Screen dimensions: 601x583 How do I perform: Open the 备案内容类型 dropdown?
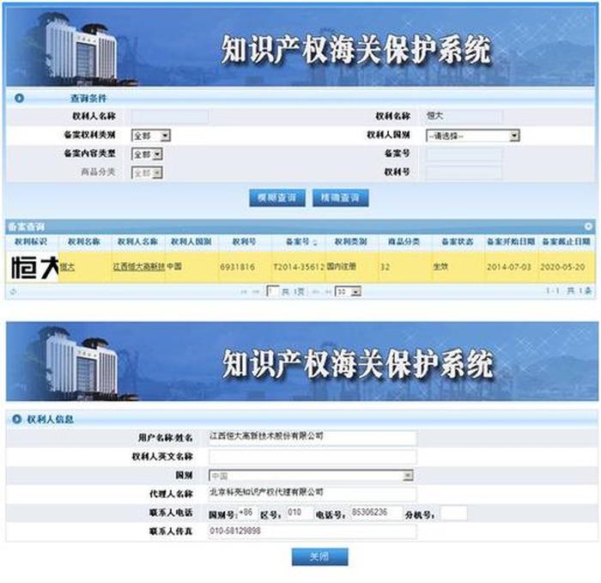(147, 154)
